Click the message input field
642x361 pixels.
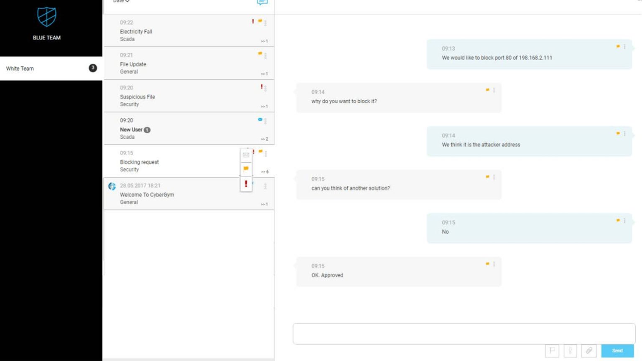pos(464,333)
